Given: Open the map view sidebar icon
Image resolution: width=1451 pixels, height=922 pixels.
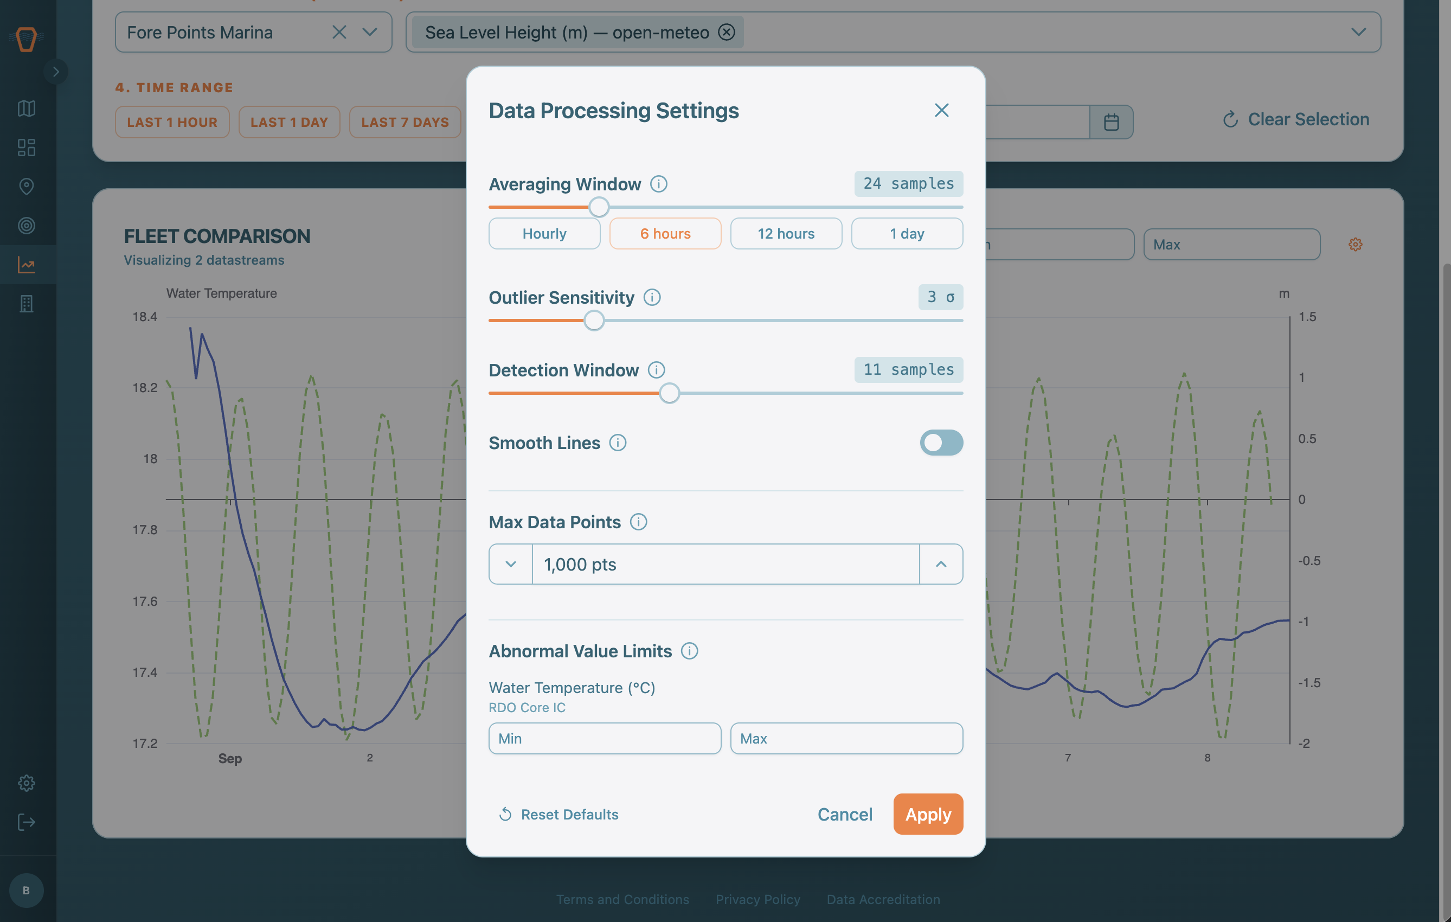Looking at the screenshot, I should (27, 108).
